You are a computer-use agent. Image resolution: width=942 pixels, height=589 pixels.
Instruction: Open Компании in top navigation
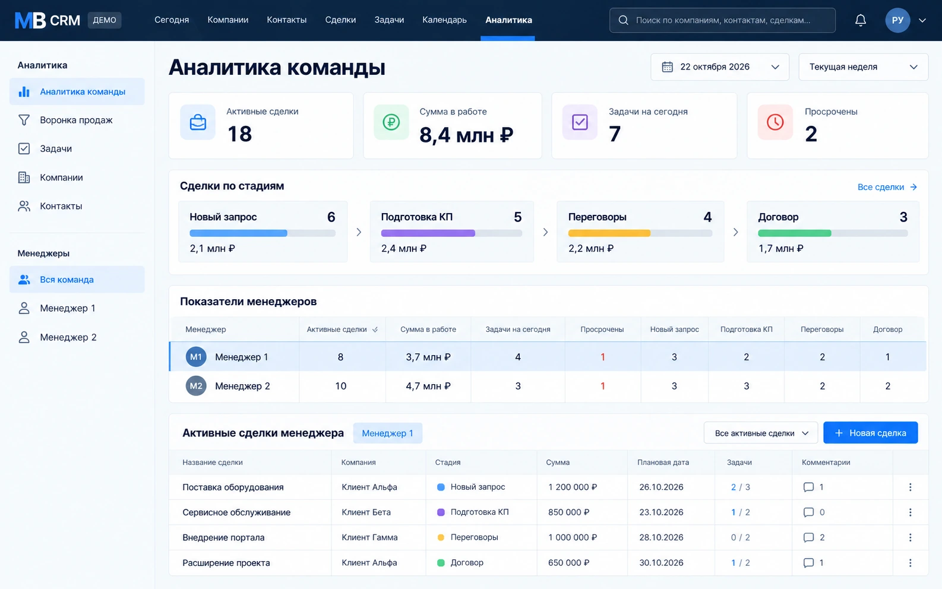(228, 20)
